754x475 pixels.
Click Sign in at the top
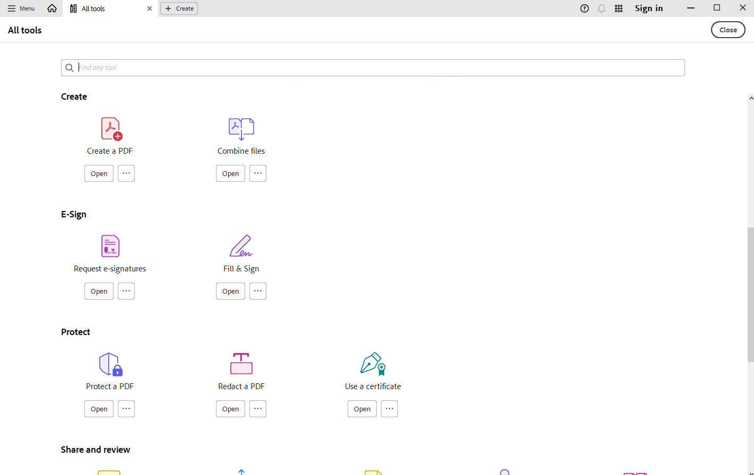[x=648, y=8]
